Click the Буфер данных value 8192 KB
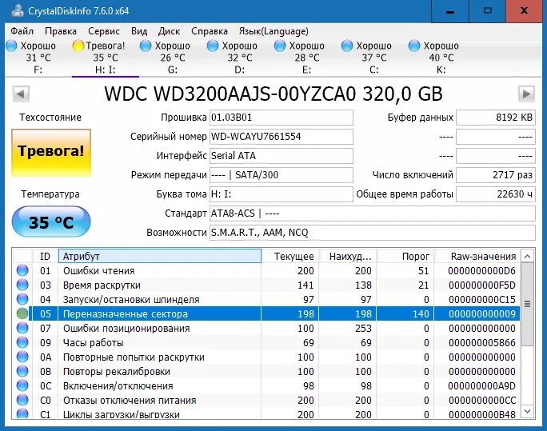The height and width of the screenshot is (431, 547). (496, 118)
